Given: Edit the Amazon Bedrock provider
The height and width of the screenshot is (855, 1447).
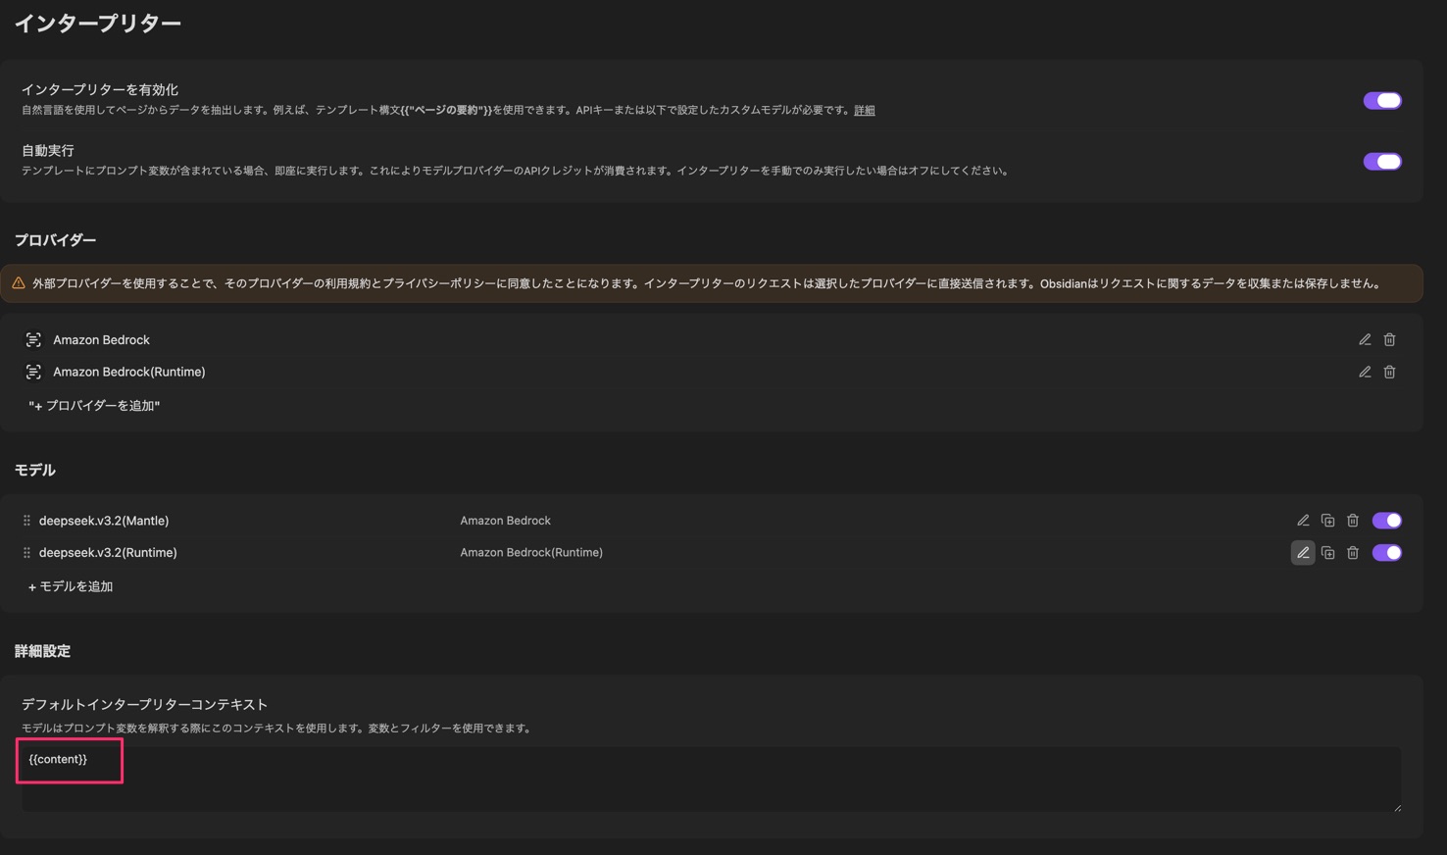Looking at the screenshot, I should coord(1365,339).
